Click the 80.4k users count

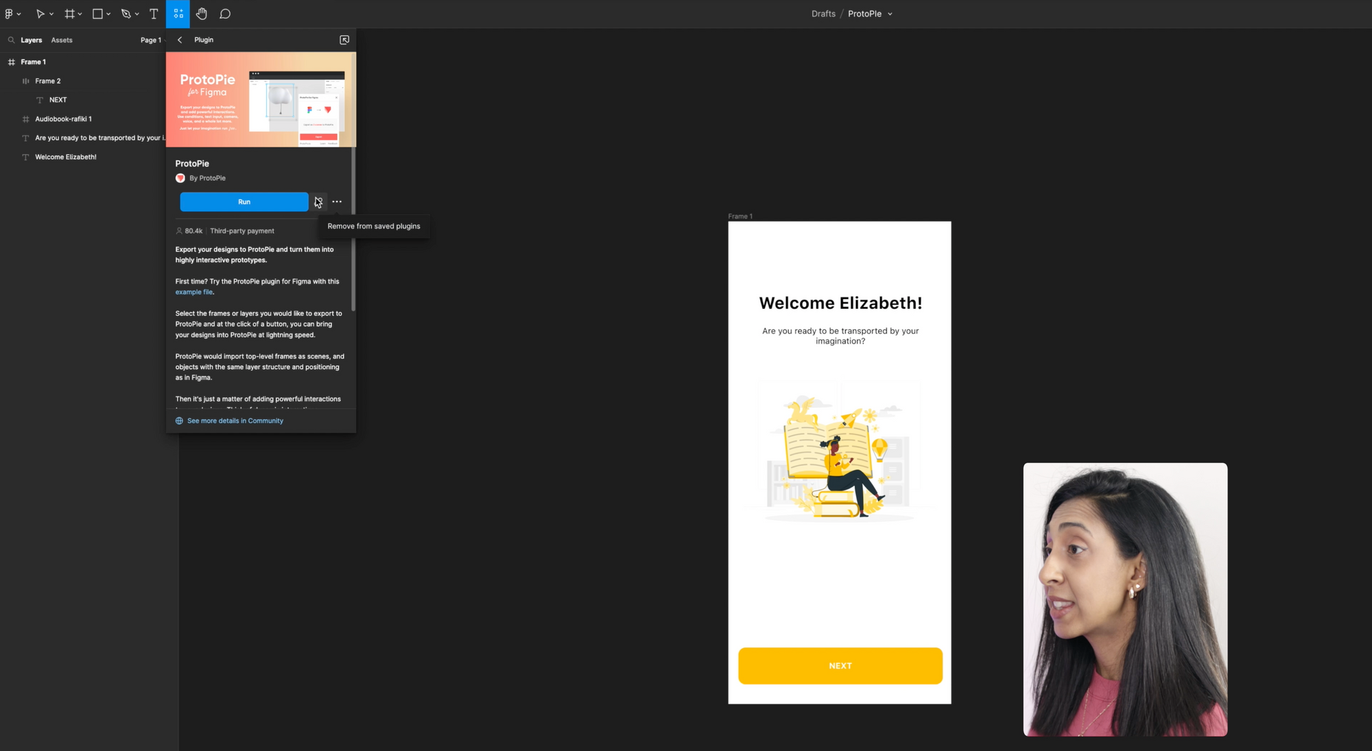(189, 231)
